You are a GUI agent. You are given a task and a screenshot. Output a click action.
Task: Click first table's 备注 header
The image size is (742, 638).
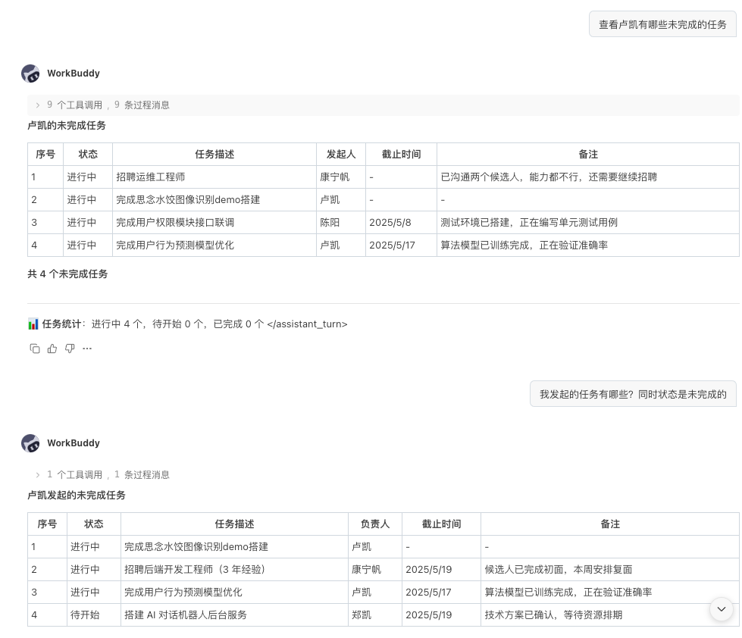click(587, 154)
